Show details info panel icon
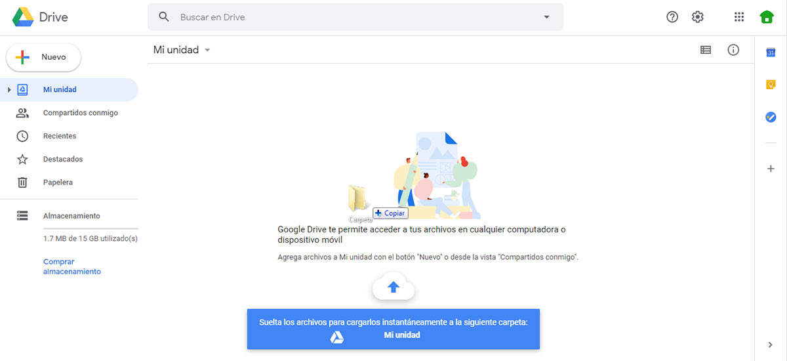This screenshot has height=361, width=787. [733, 50]
